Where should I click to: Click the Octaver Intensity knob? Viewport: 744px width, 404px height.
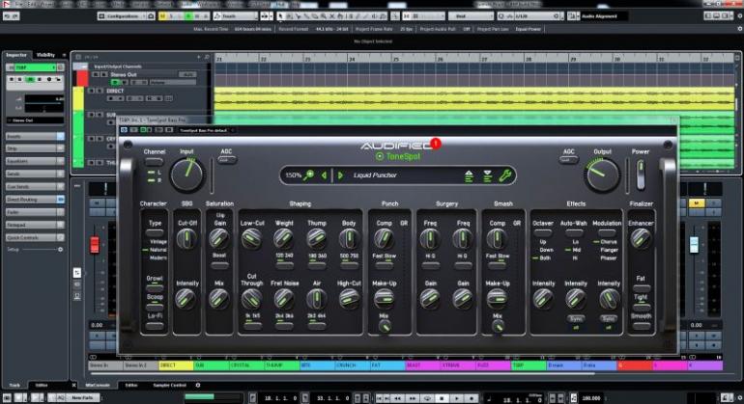click(x=543, y=299)
